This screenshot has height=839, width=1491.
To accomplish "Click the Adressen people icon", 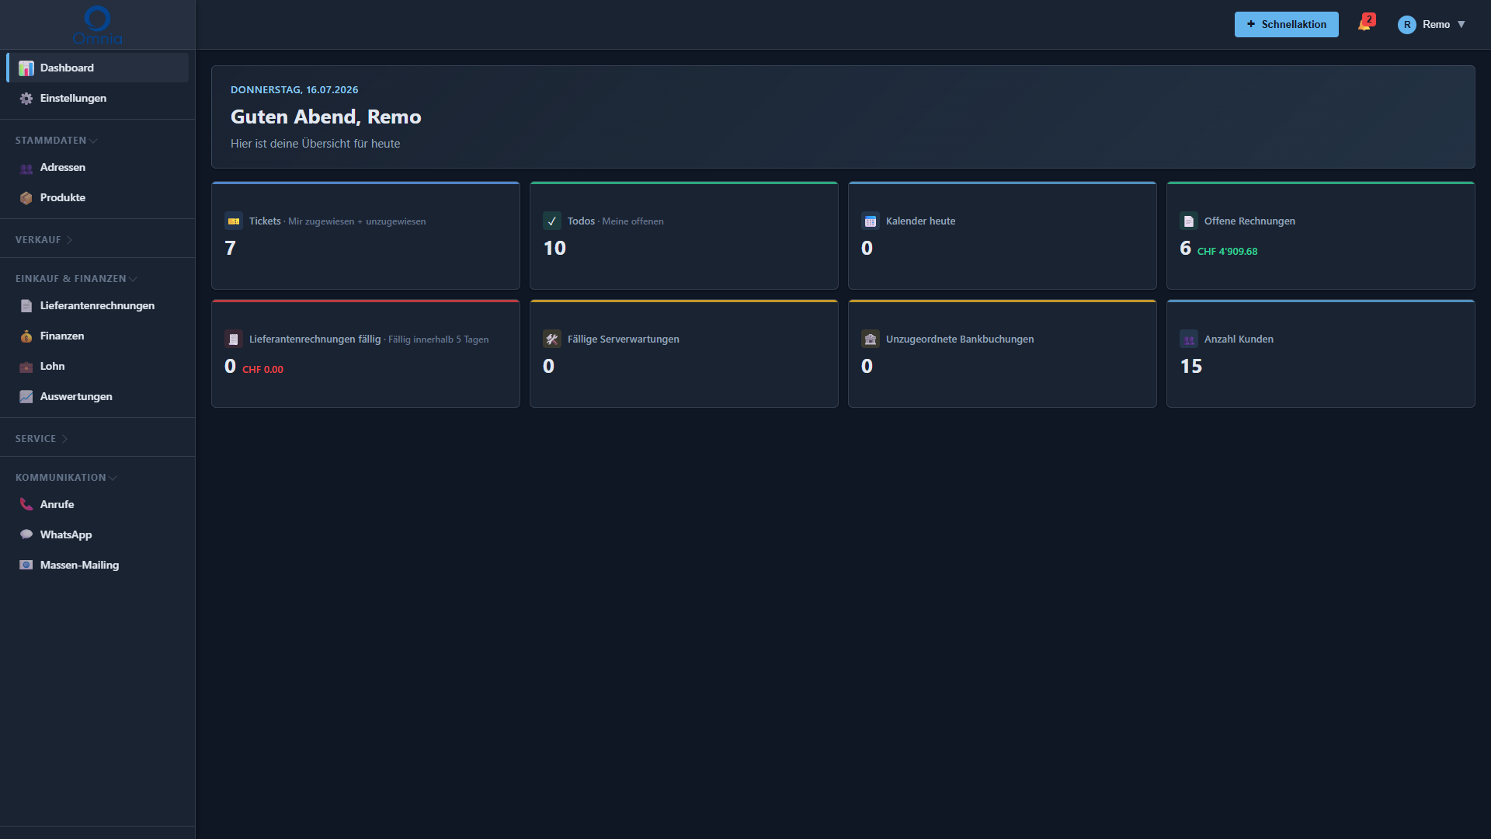I will coord(26,168).
